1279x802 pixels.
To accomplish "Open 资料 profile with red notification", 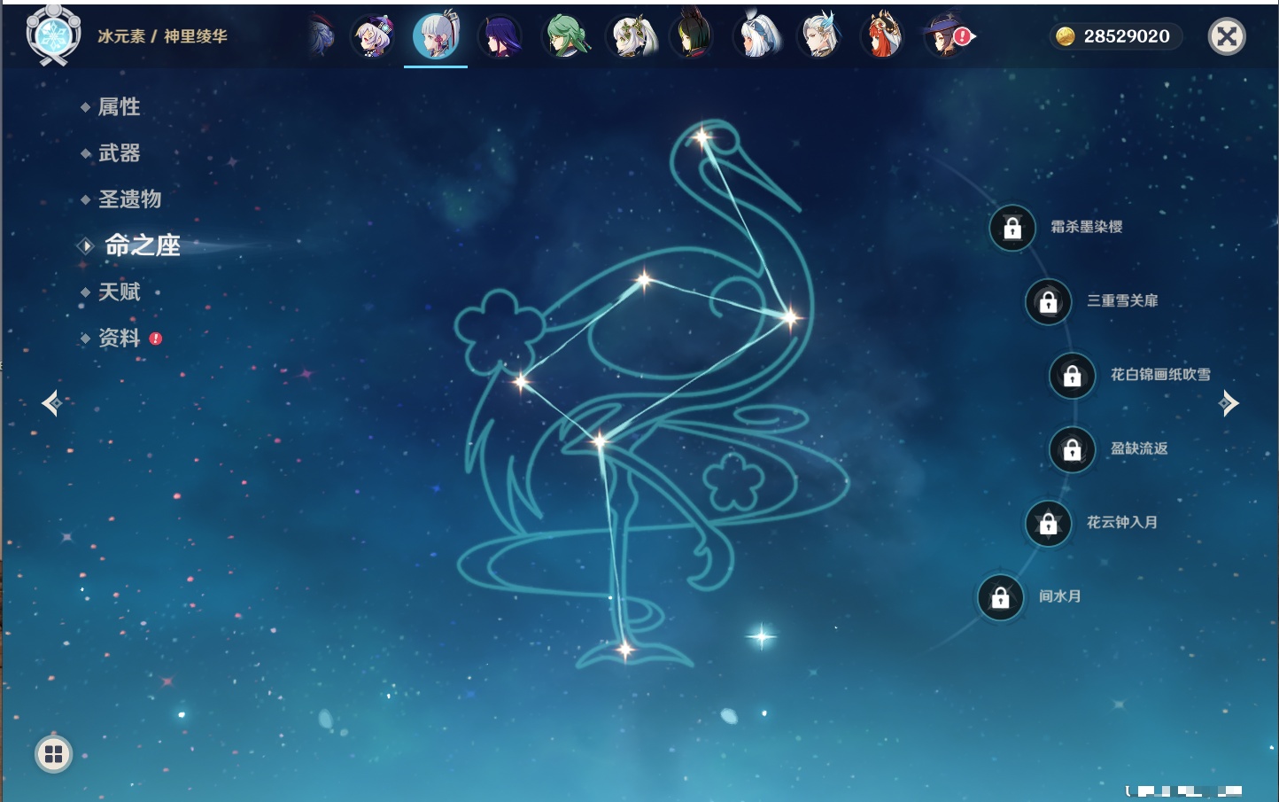I will pyautogui.click(x=119, y=338).
